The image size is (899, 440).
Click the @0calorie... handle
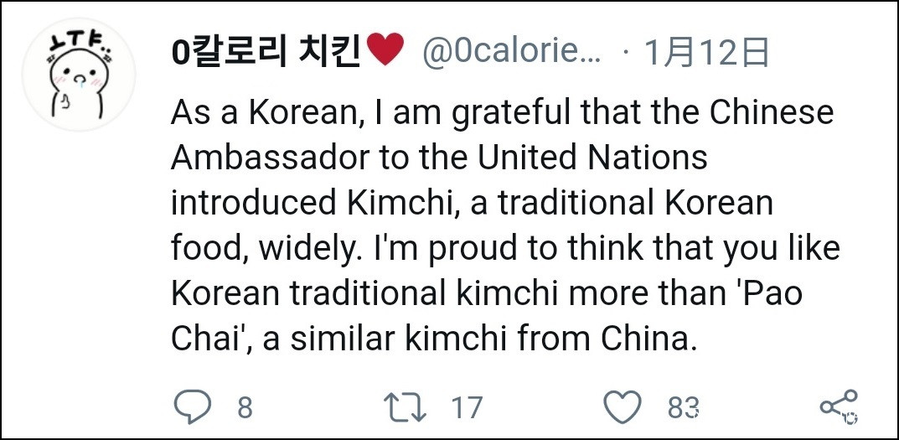(x=511, y=53)
